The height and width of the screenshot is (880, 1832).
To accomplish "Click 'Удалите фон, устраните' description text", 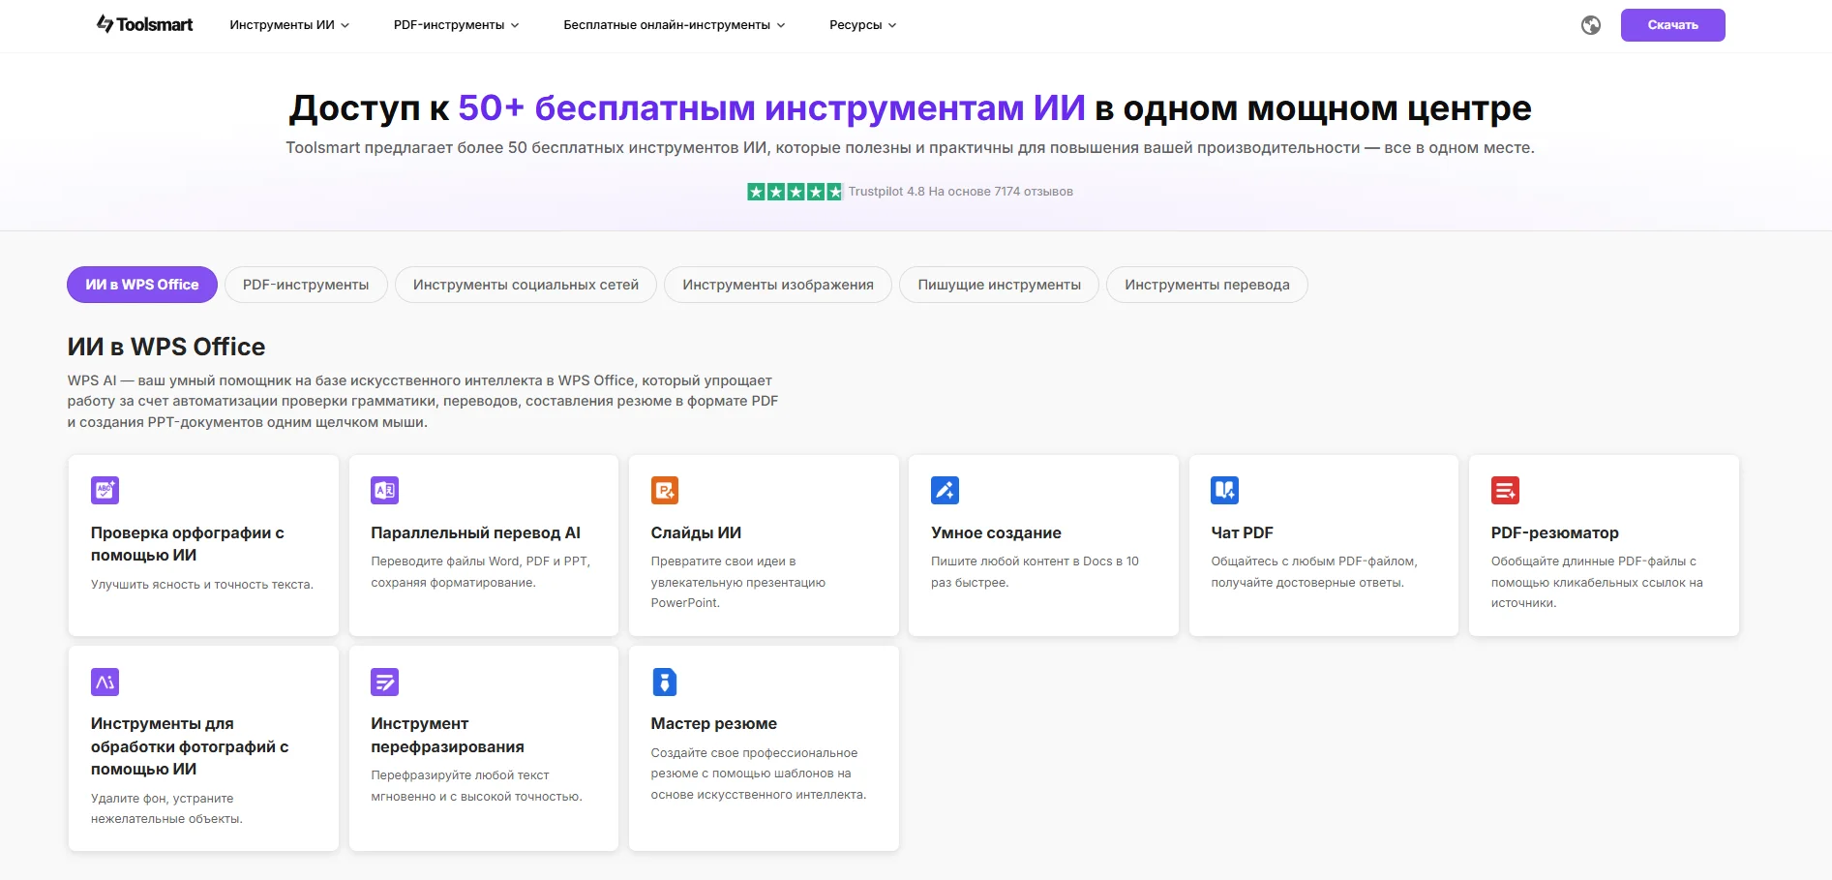I will 166,808.
